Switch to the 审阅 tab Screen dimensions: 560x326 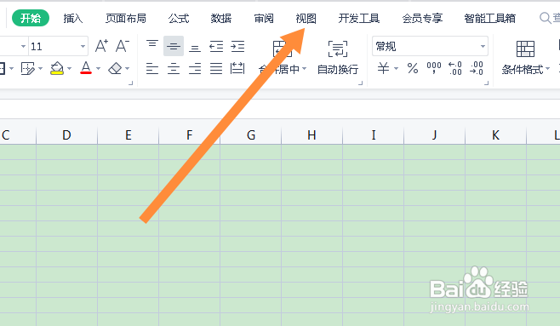tap(264, 18)
